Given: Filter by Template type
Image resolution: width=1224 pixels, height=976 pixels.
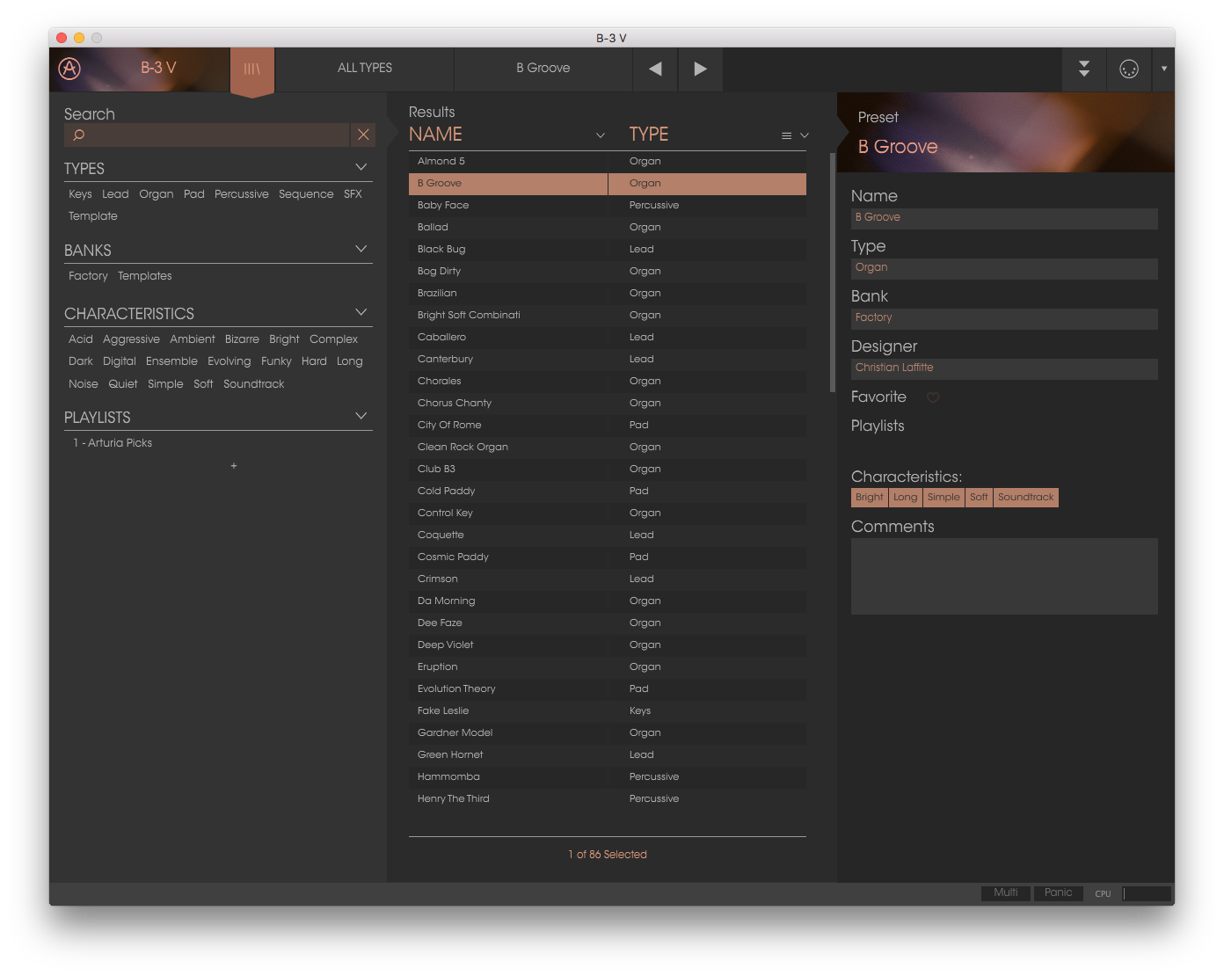Looking at the screenshot, I should 93,216.
